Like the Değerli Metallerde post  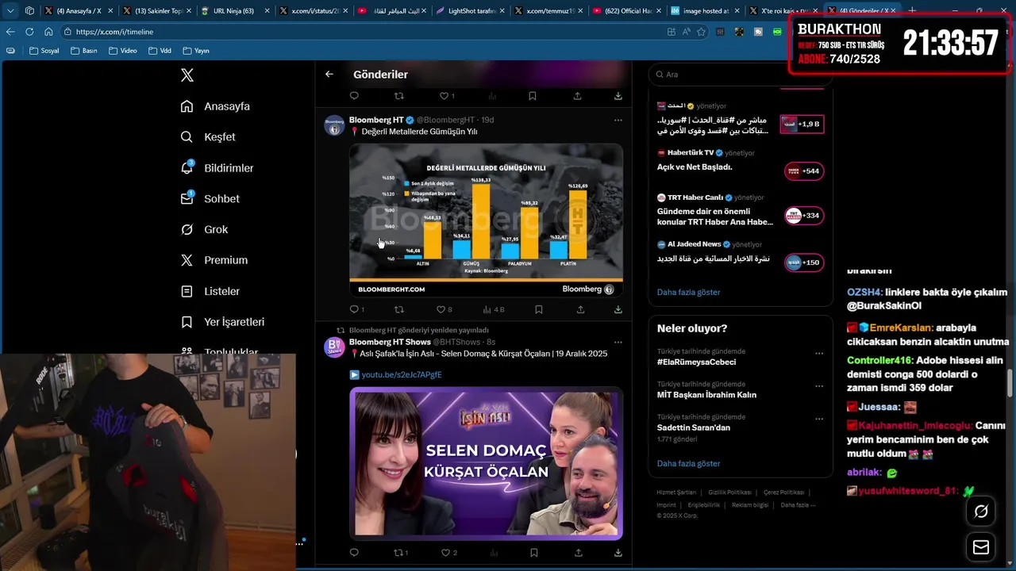(x=444, y=309)
